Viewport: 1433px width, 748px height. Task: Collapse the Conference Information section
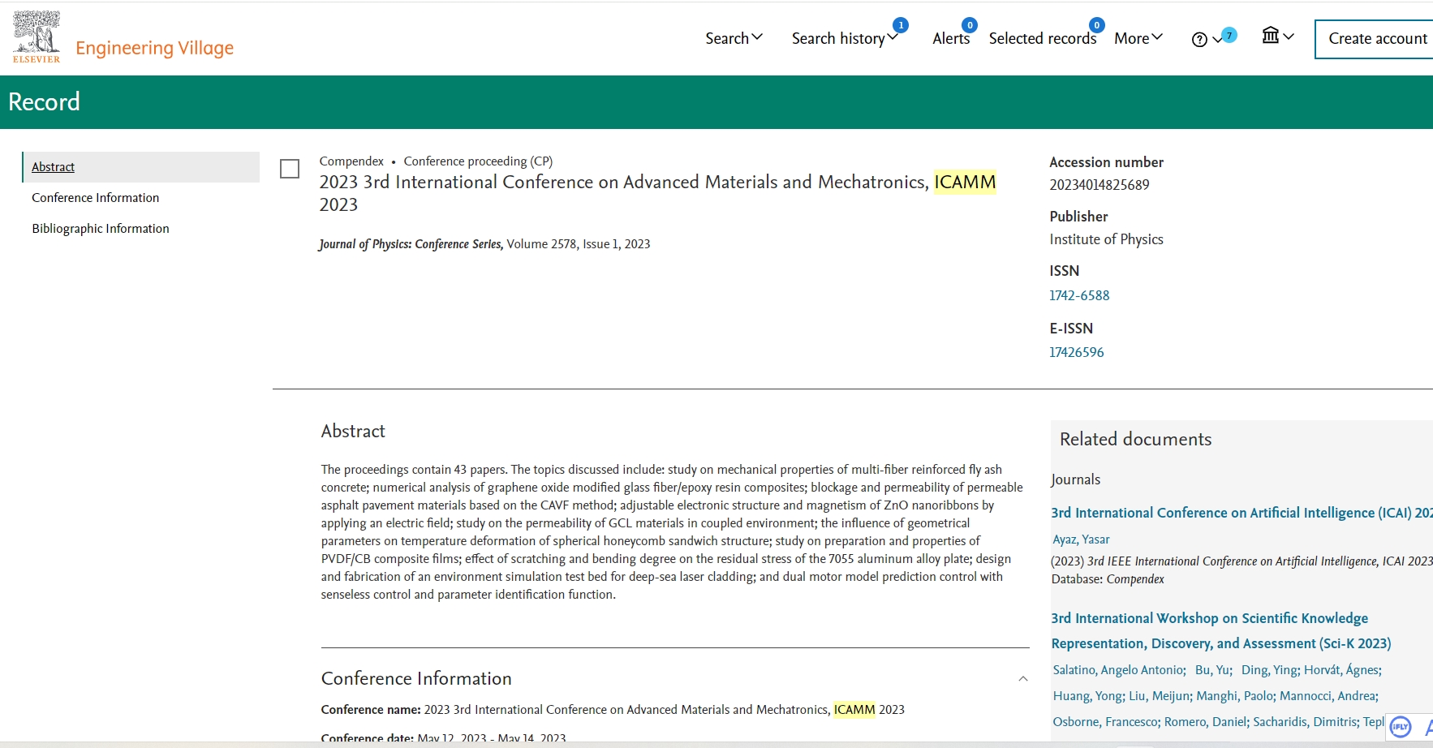click(x=1023, y=679)
